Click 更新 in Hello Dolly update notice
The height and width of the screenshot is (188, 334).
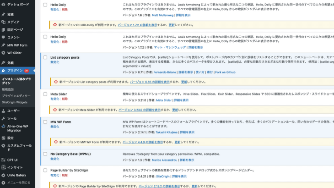(172, 25)
